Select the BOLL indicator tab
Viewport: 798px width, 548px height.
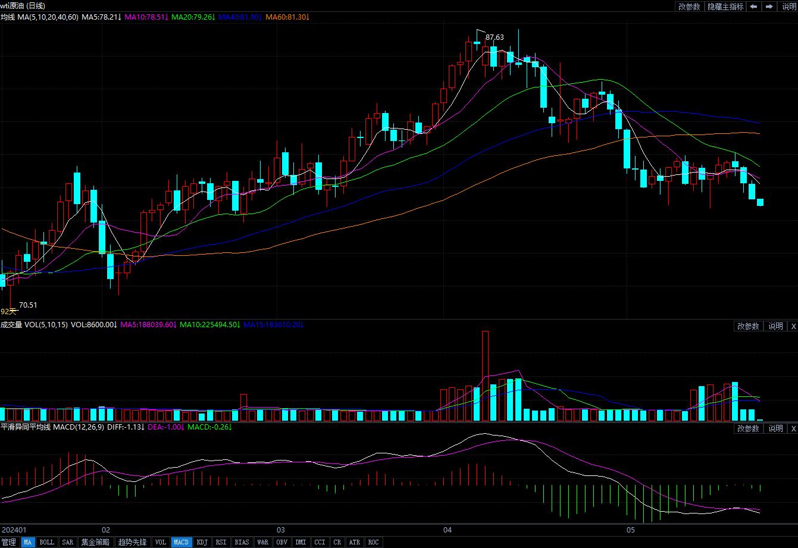[46, 542]
